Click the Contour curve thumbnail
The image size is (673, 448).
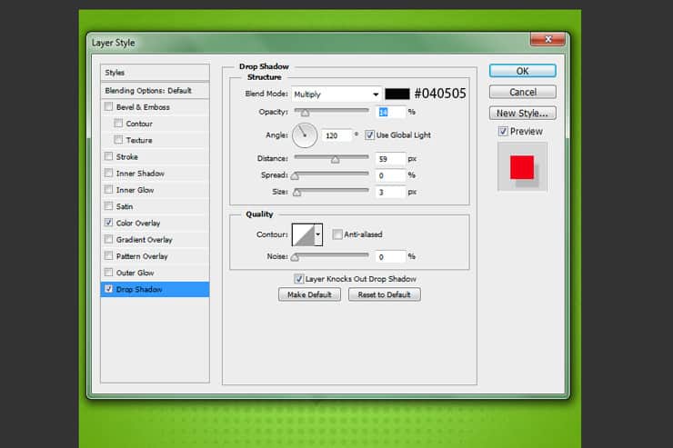point(303,234)
